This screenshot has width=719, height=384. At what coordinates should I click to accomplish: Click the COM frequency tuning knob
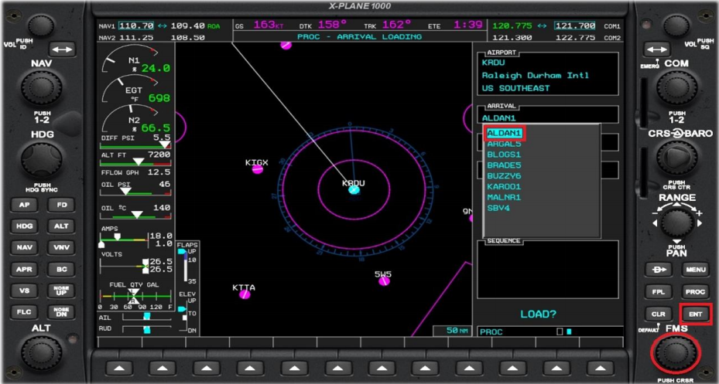(676, 88)
